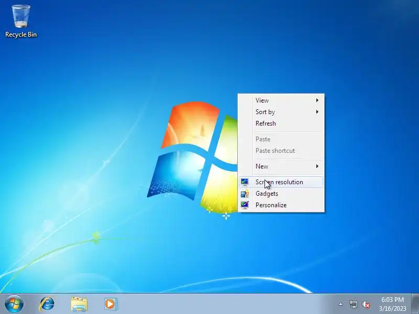Click the Screen resolution monitor icon

(245, 182)
